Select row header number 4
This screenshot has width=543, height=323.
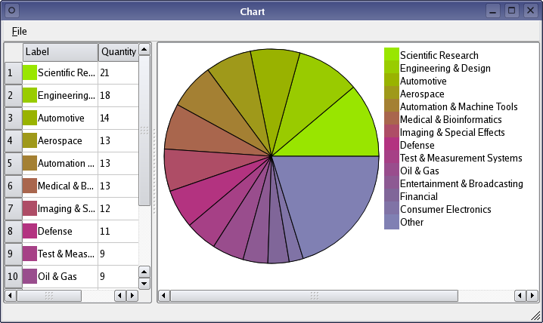click(x=12, y=140)
